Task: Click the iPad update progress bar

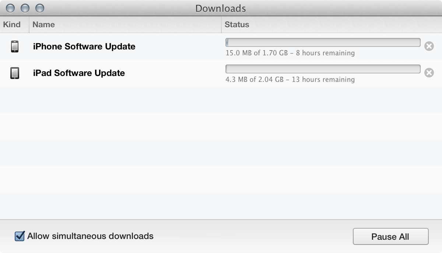Action: point(323,69)
